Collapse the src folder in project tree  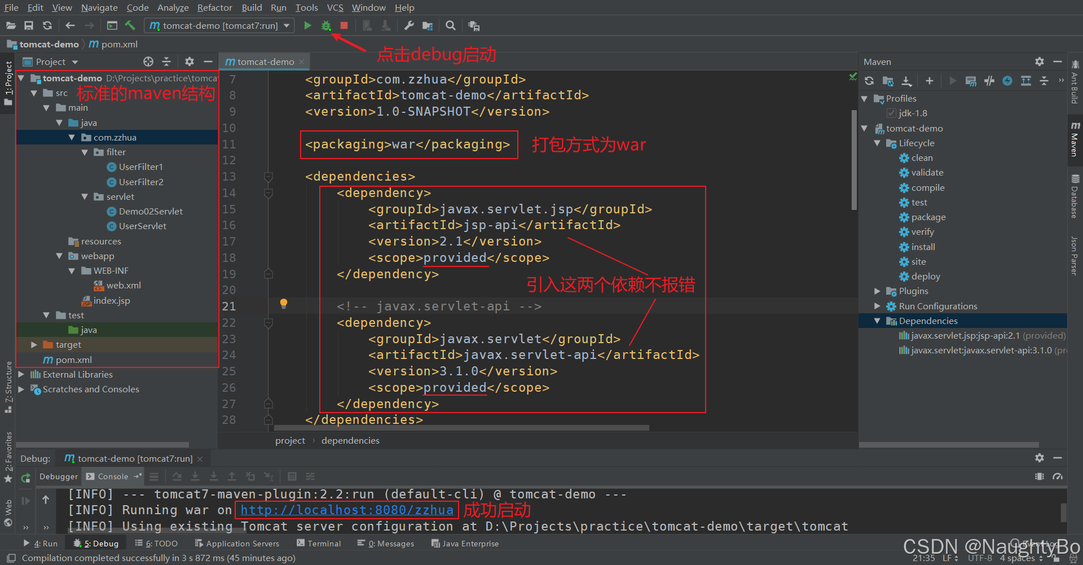click(x=34, y=93)
